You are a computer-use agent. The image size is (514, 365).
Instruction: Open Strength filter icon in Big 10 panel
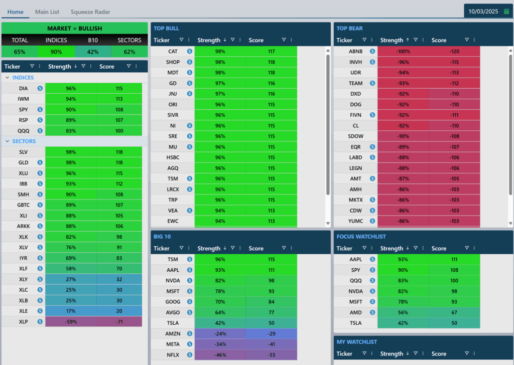(233, 248)
